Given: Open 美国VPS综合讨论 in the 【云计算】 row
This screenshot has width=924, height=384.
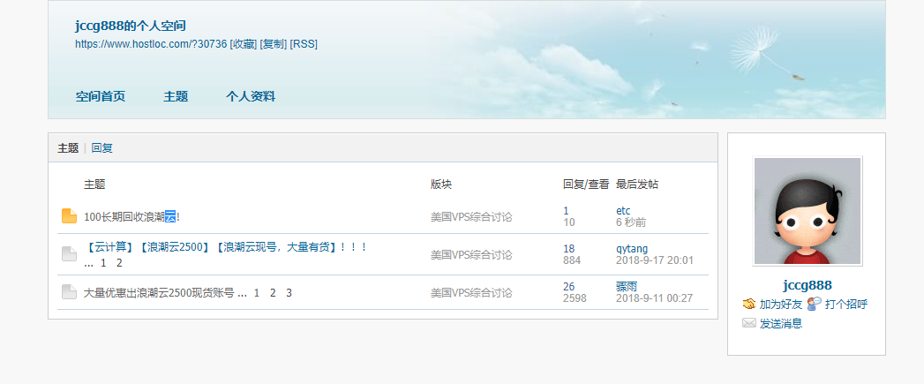Looking at the screenshot, I should (471, 255).
